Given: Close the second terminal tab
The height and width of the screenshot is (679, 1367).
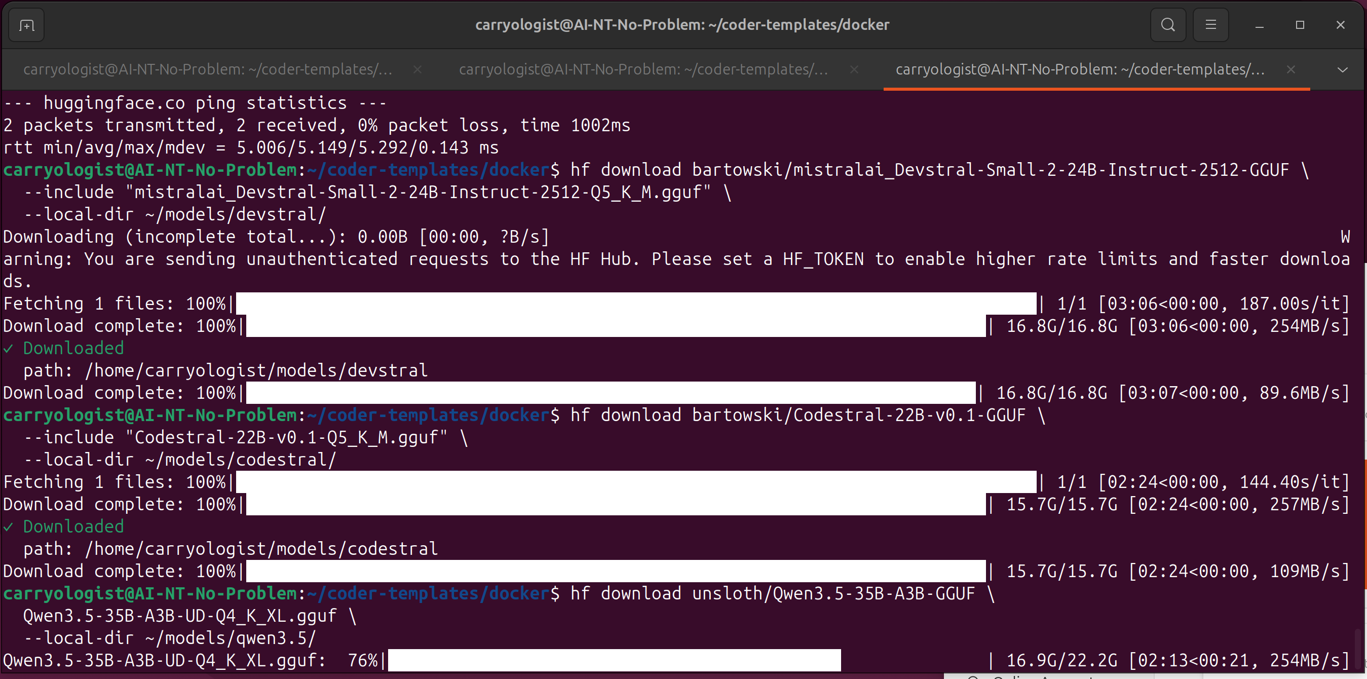Looking at the screenshot, I should 854,69.
